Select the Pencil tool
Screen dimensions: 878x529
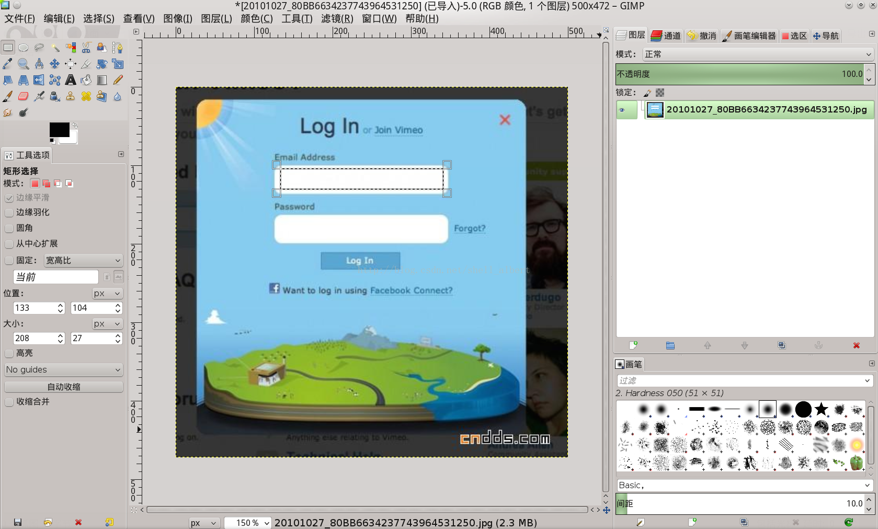pos(118,80)
